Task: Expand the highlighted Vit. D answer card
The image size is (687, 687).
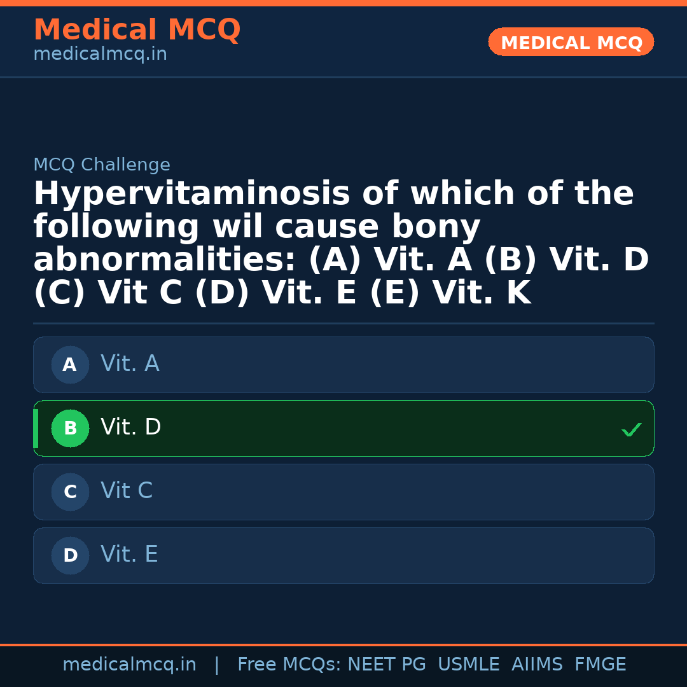Action: [x=343, y=428]
